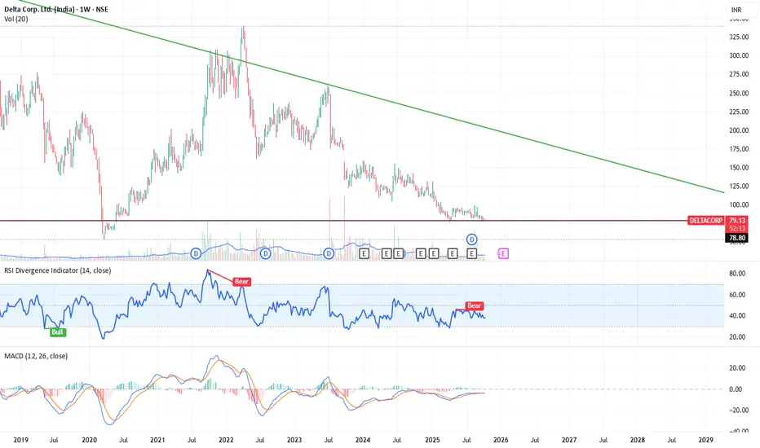Select the Bear divergence label near 2022
Image resolution: width=760 pixels, height=448 pixels.
[241, 281]
